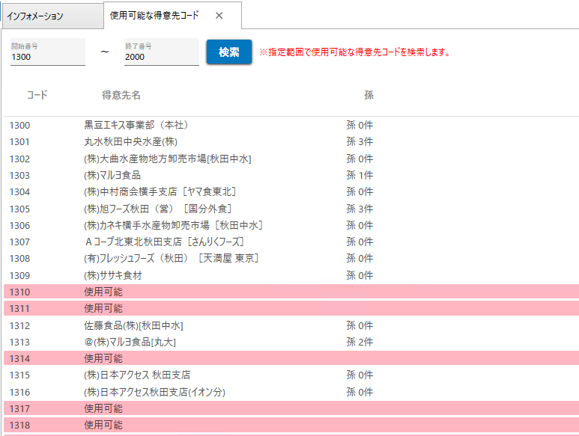Select available code row 1314
Viewport: 579px width, 436px height.
pos(291,358)
